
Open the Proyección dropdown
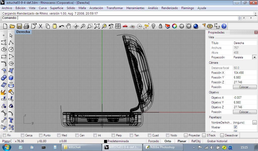click(x=254, y=57)
